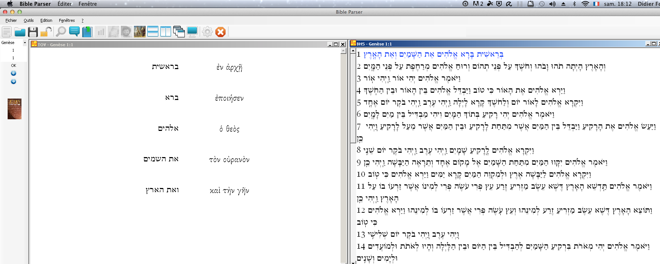Image resolution: width=660 pixels, height=264 pixels.
Task: Click the Hebrew phrase את השמים in TOV window
Action: 161,159
